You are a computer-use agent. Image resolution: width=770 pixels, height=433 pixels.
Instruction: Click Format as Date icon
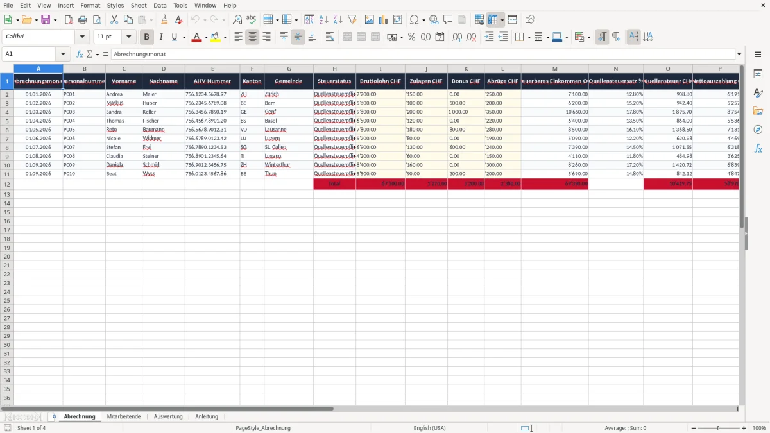coord(440,37)
